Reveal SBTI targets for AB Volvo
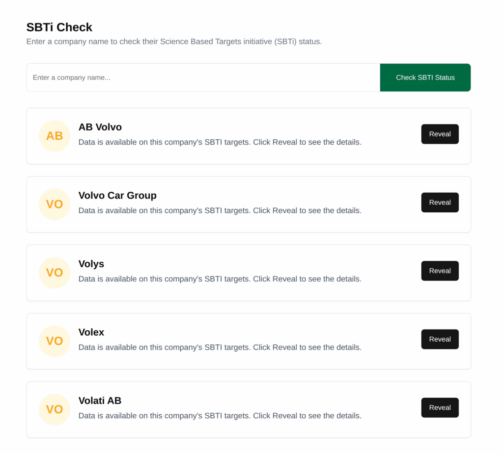The height and width of the screenshot is (454, 503). click(x=440, y=134)
